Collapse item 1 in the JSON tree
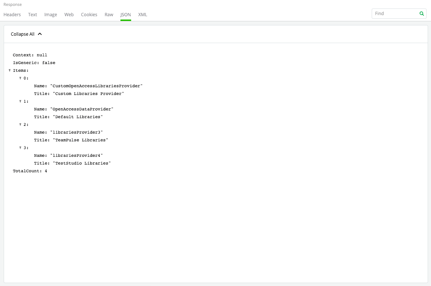This screenshot has width=431, height=286. click(x=20, y=101)
